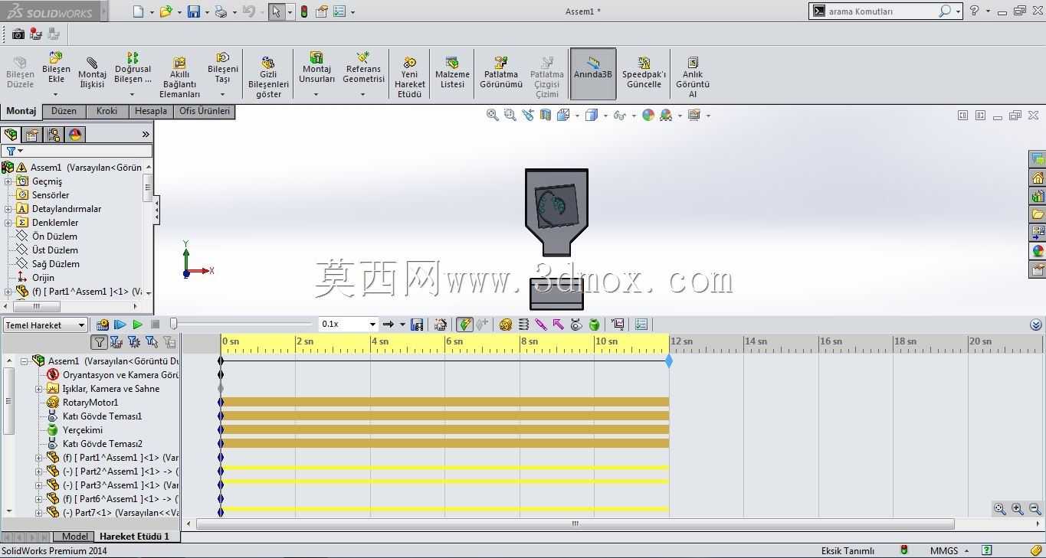
Task: Open the DisplayManager tab icon
Action: coord(75,135)
